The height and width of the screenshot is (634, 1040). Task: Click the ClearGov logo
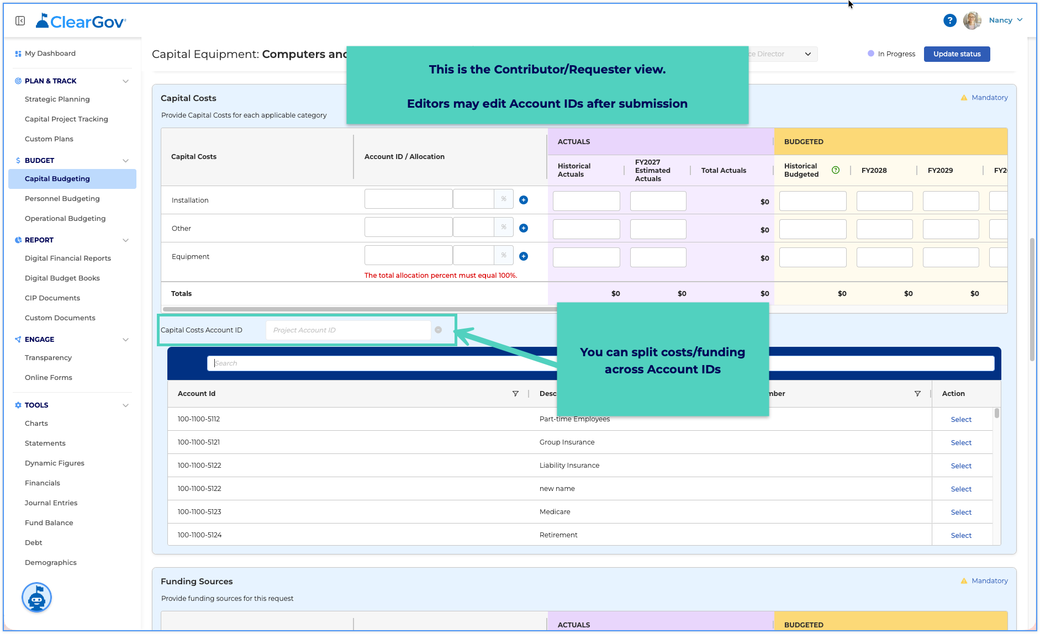pos(81,21)
